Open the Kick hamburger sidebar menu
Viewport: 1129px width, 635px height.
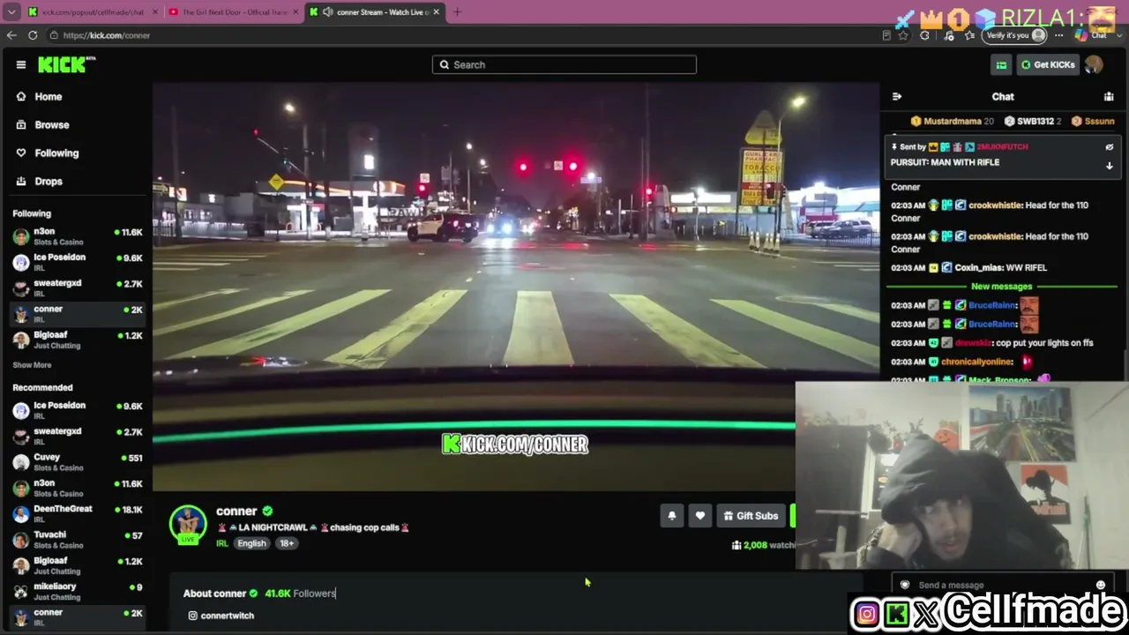tap(21, 64)
